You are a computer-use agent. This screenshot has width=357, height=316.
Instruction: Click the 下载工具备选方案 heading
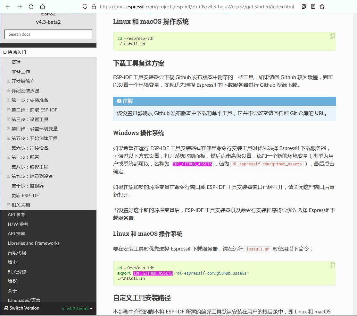coord(139,64)
